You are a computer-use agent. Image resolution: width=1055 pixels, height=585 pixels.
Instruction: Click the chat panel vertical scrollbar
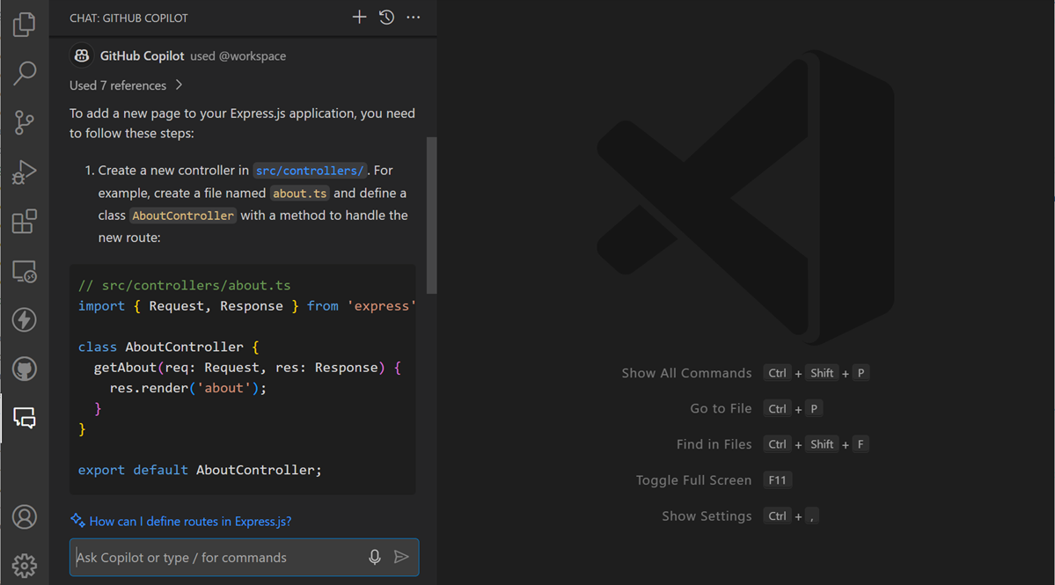click(432, 216)
